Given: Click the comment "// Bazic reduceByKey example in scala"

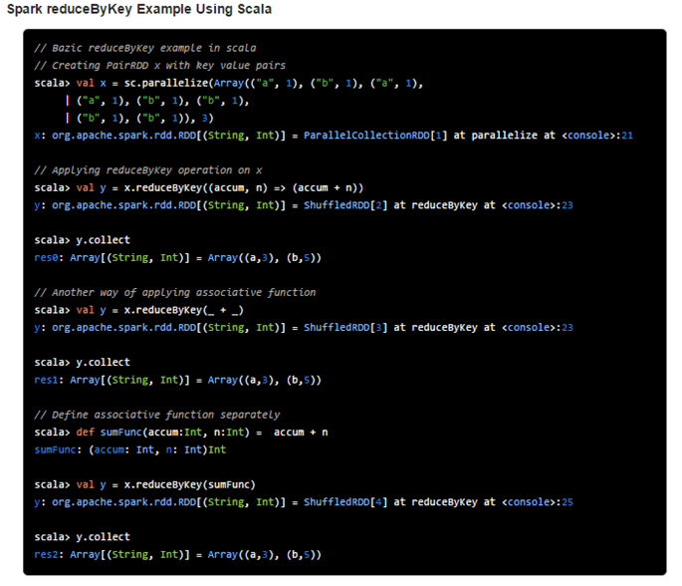Looking at the screenshot, I should [145, 48].
